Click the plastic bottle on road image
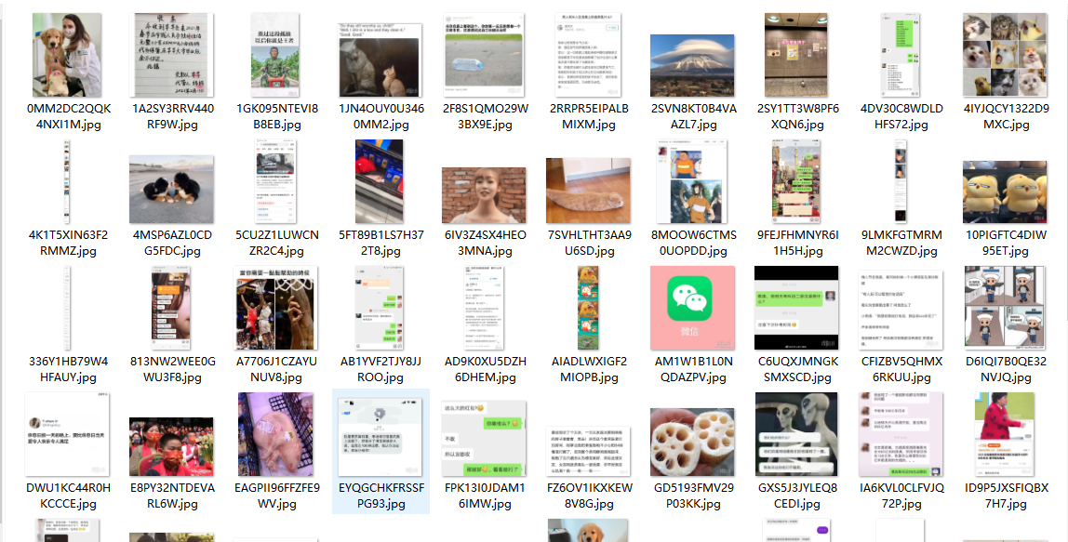1068x542 pixels. (x=485, y=55)
